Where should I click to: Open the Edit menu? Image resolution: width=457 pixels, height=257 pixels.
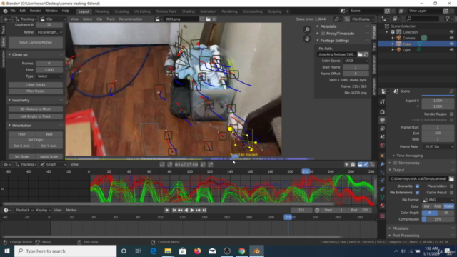pyautogui.click(x=22, y=11)
